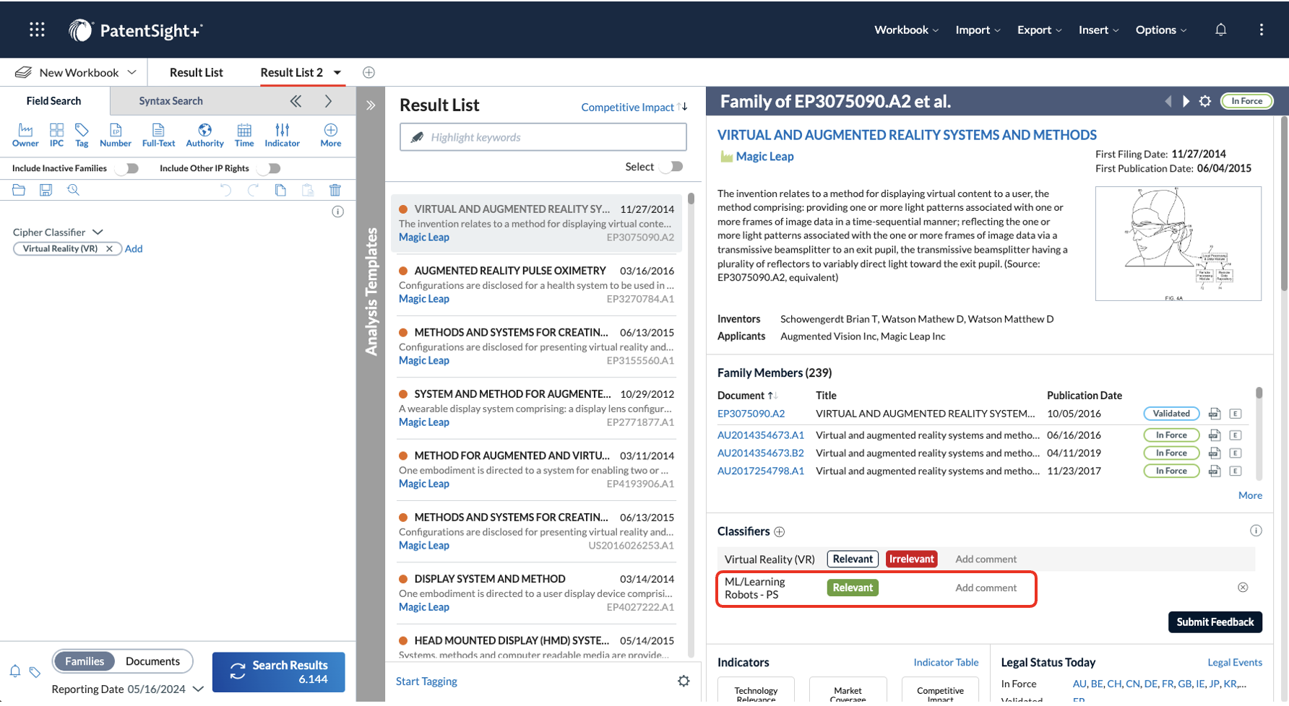Screen dimensions: 1289x706
Task: Expand Cipher Classifier dropdown
Action: (98, 232)
